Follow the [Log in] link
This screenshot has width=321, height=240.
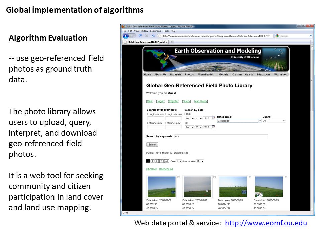[160, 101]
